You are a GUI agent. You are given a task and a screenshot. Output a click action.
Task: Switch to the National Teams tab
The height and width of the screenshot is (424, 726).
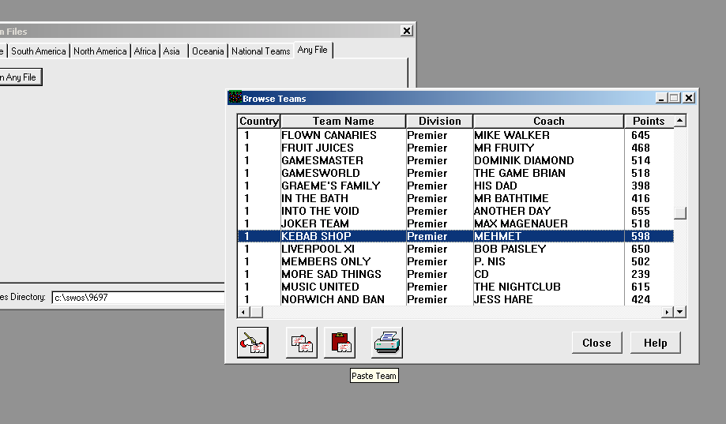coord(261,51)
